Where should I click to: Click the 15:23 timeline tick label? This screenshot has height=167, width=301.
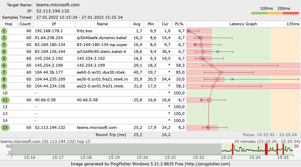coord(227,157)
